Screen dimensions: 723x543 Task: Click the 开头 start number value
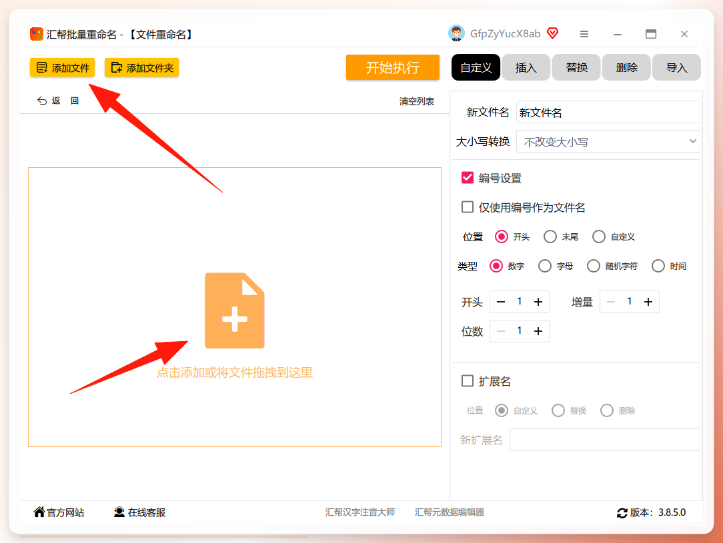(519, 301)
